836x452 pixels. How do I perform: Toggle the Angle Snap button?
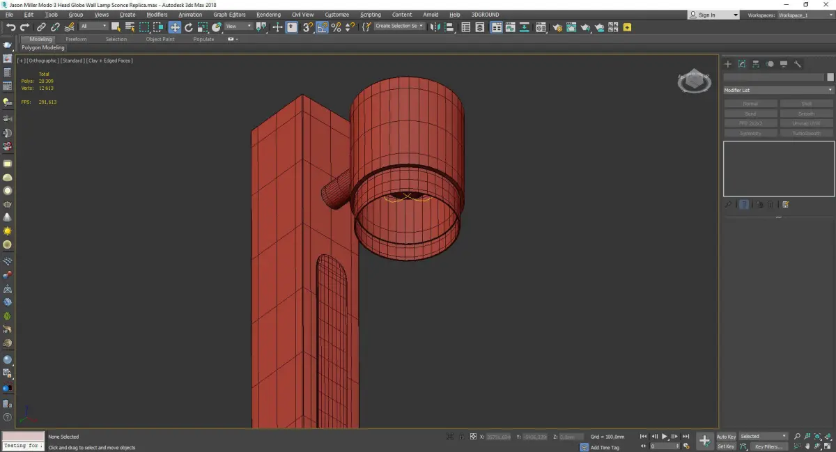pyautogui.click(x=323, y=27)
